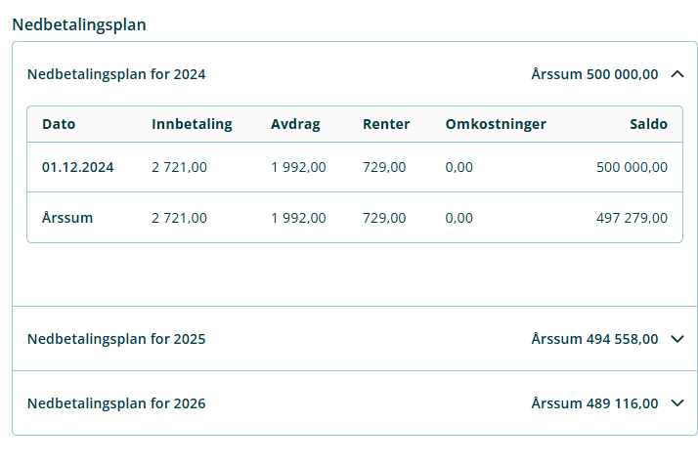The height and width of the screenshot is (465, 698).
Task: Click the Innbetaling column header
Action: [x=192, y=124]
